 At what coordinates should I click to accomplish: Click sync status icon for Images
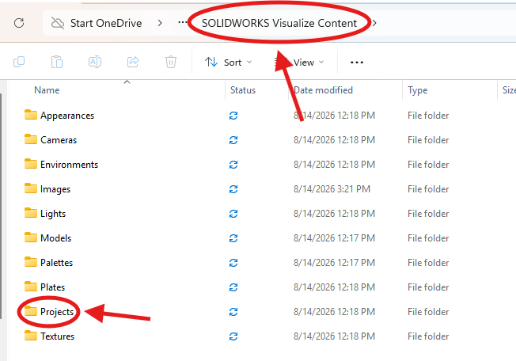point(233,189)
